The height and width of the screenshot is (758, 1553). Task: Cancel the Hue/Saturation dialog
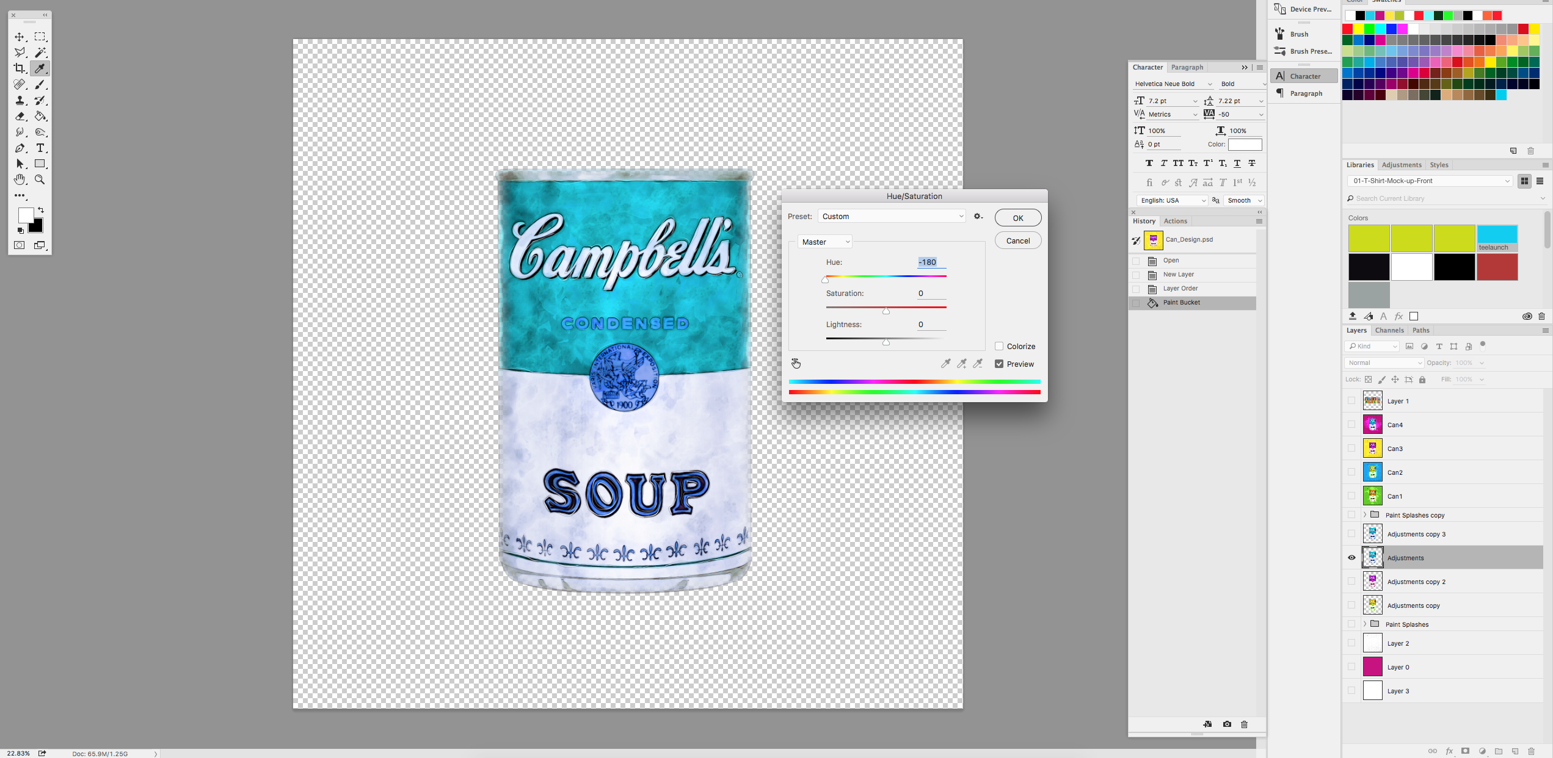click(1017, 241)
